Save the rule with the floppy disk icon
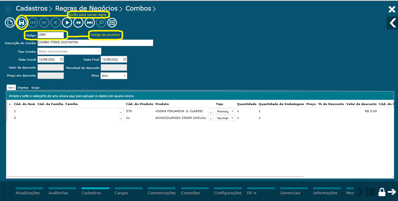Image resolution: width=398 pixels, height=201 pixels. pos(21,23)
